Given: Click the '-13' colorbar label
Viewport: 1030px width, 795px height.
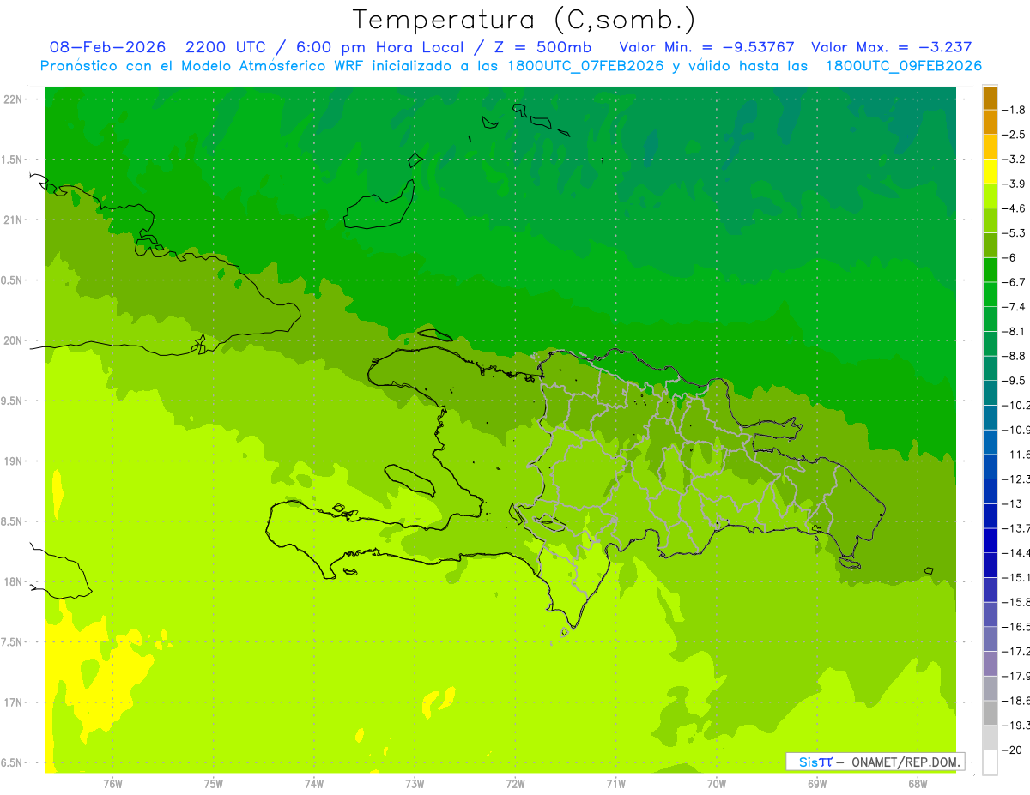Looking at the screenshot, I should click(1014, 503).
